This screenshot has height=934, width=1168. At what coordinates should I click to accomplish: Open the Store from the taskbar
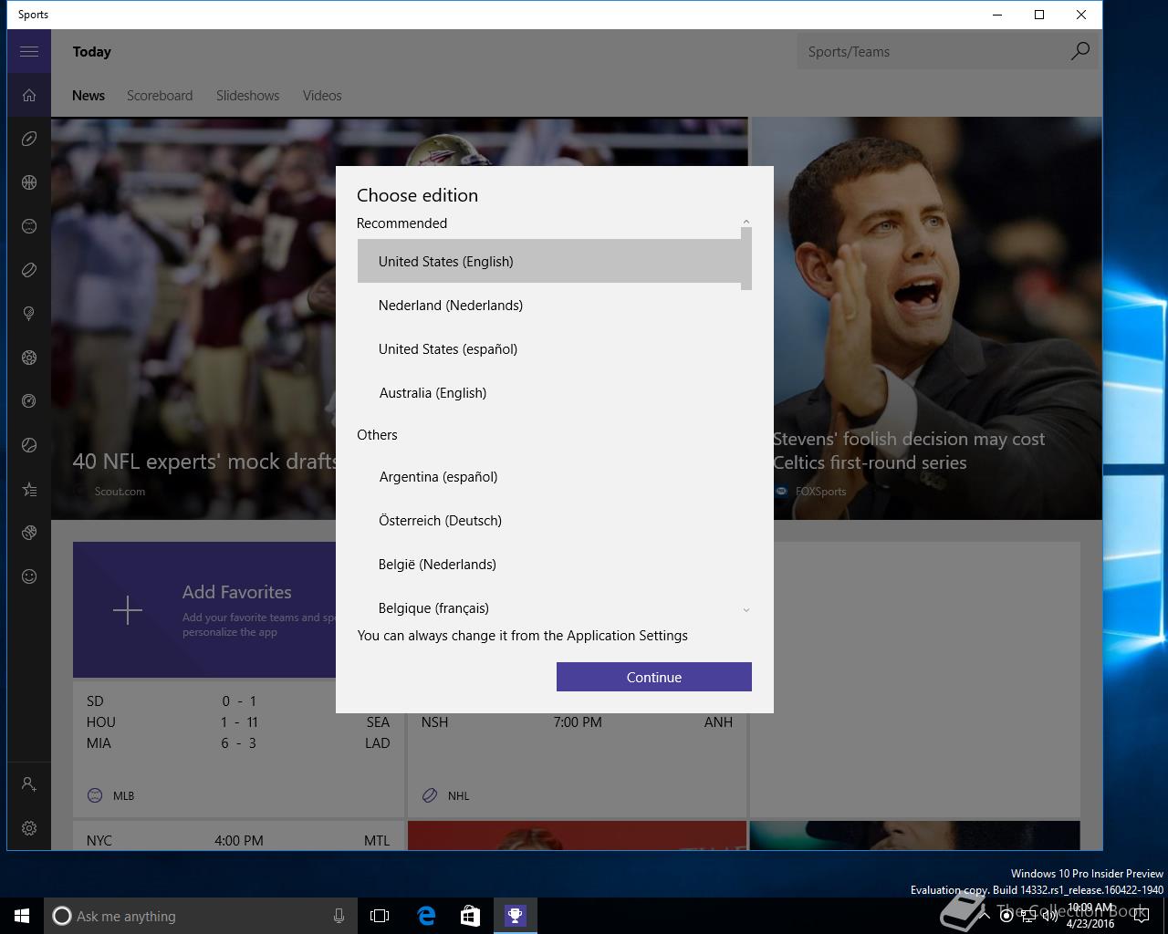coord(470,916)
